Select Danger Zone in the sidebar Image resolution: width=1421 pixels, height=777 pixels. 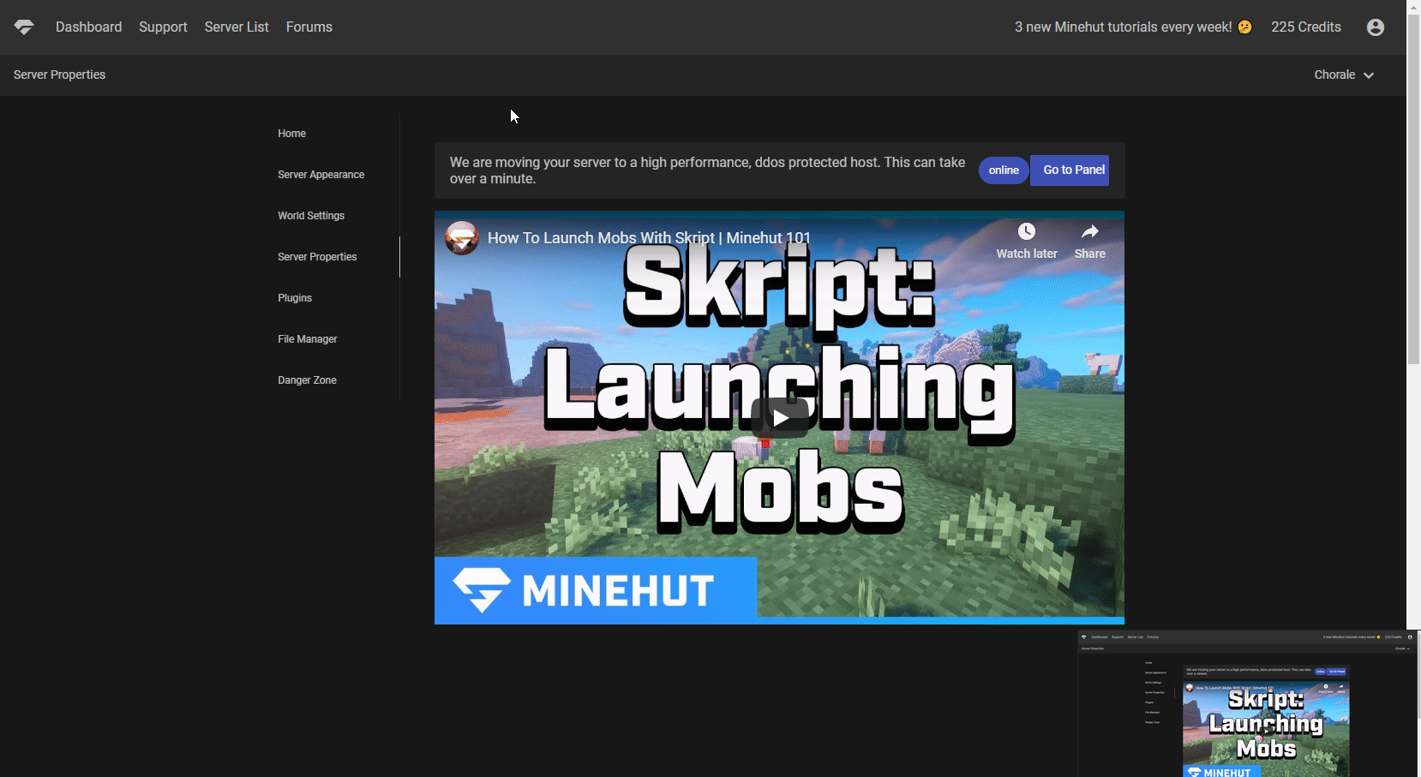tap(307, 380)
